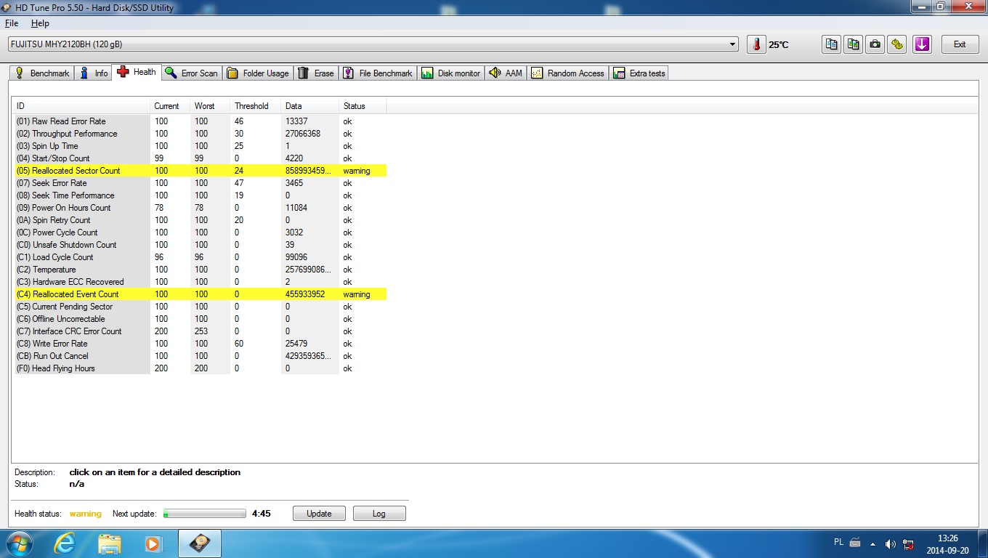Image resolution: width=988 pixels, height=558 pixels.
Task: Switch to the Info tab
Action: (x=93, y=73)
